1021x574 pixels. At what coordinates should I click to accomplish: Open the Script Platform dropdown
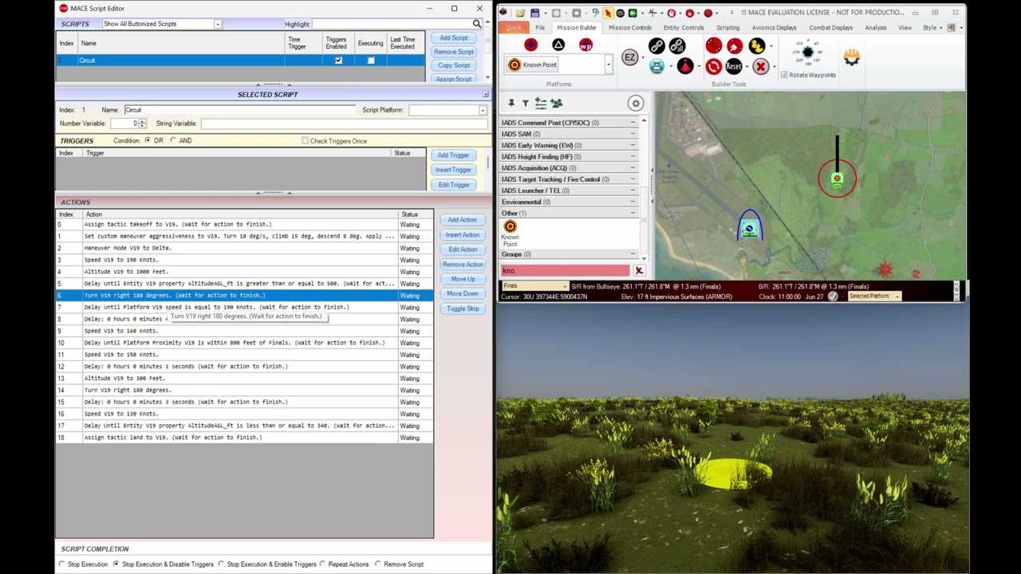pos(483,110)
